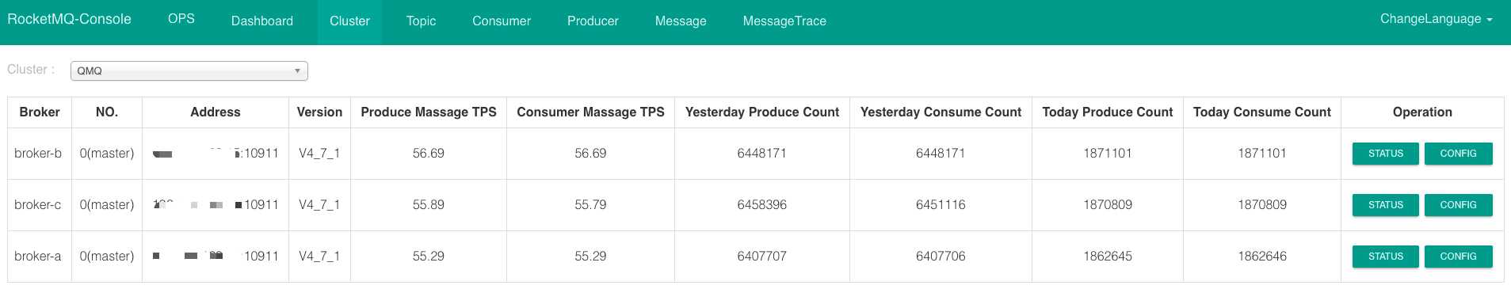Expand the ChangeLanguage menu

pos(1436,19)
